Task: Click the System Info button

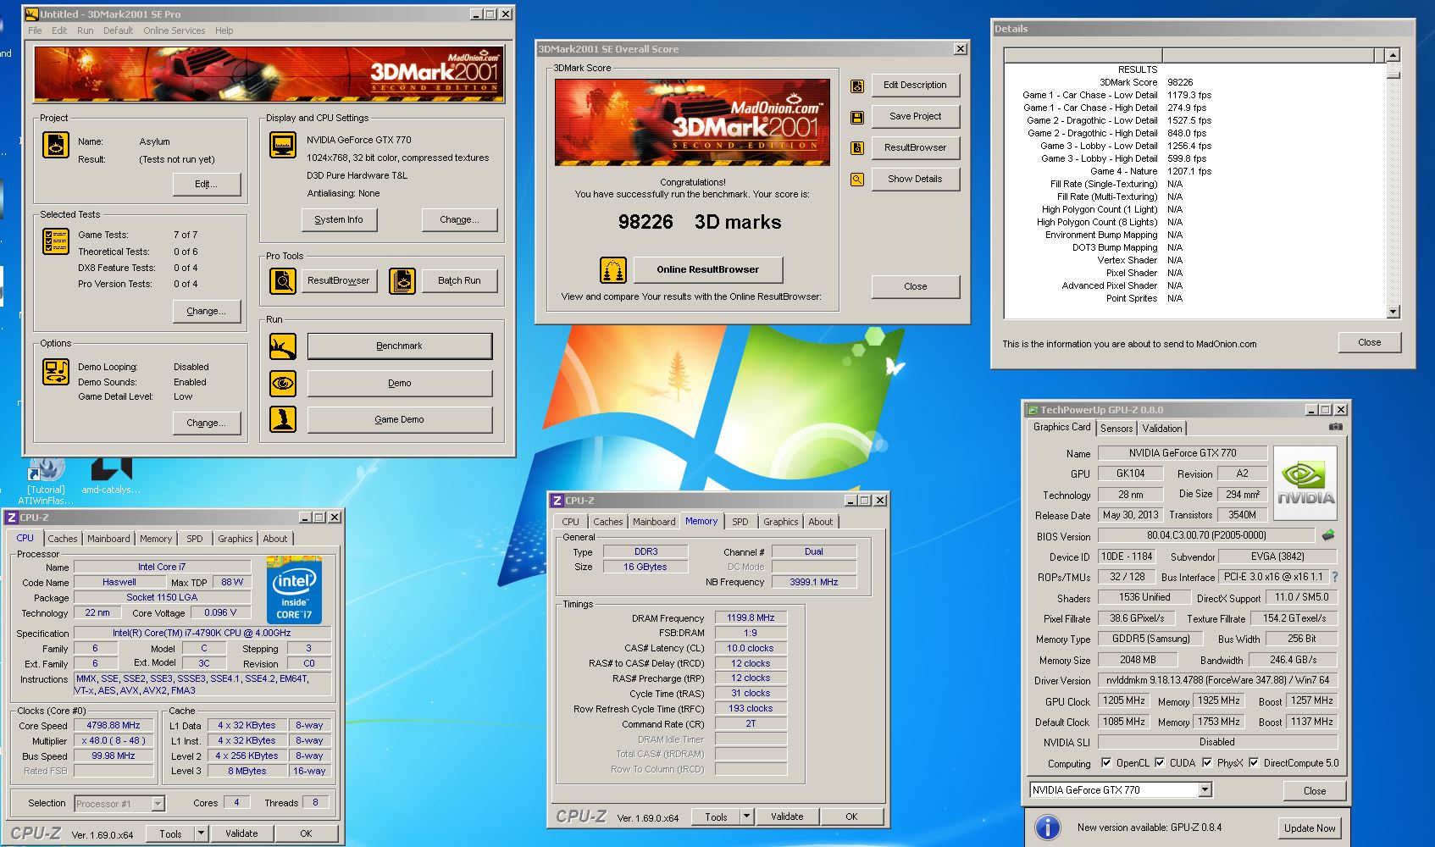Action: [339, 220]
